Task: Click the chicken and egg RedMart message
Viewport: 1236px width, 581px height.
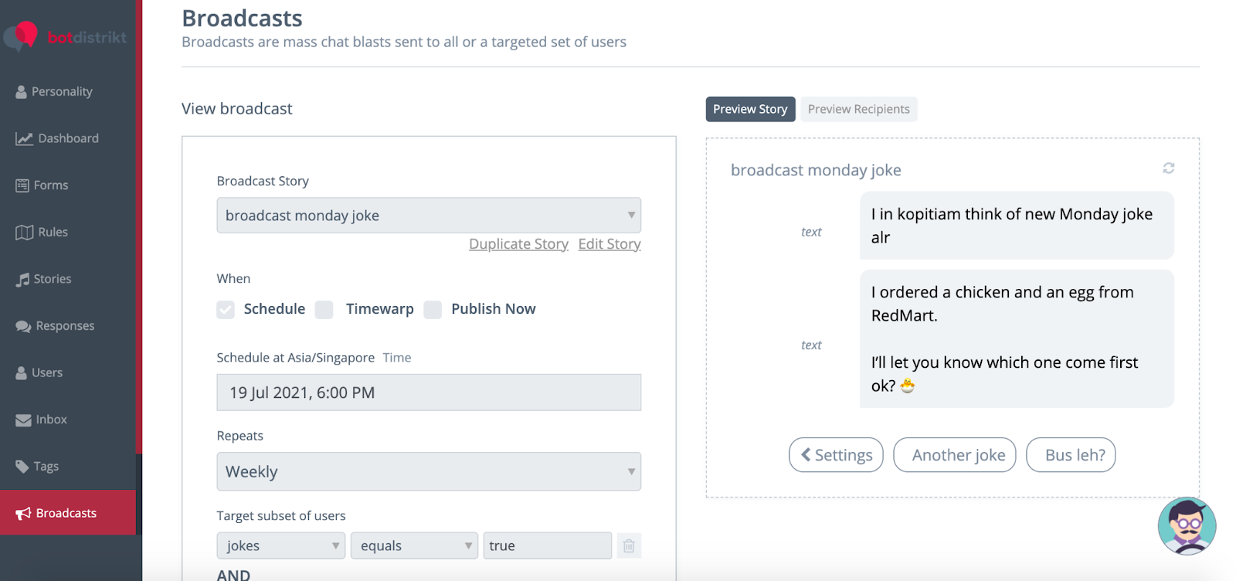Action: pyautogui.click(x=1017, y=338)
